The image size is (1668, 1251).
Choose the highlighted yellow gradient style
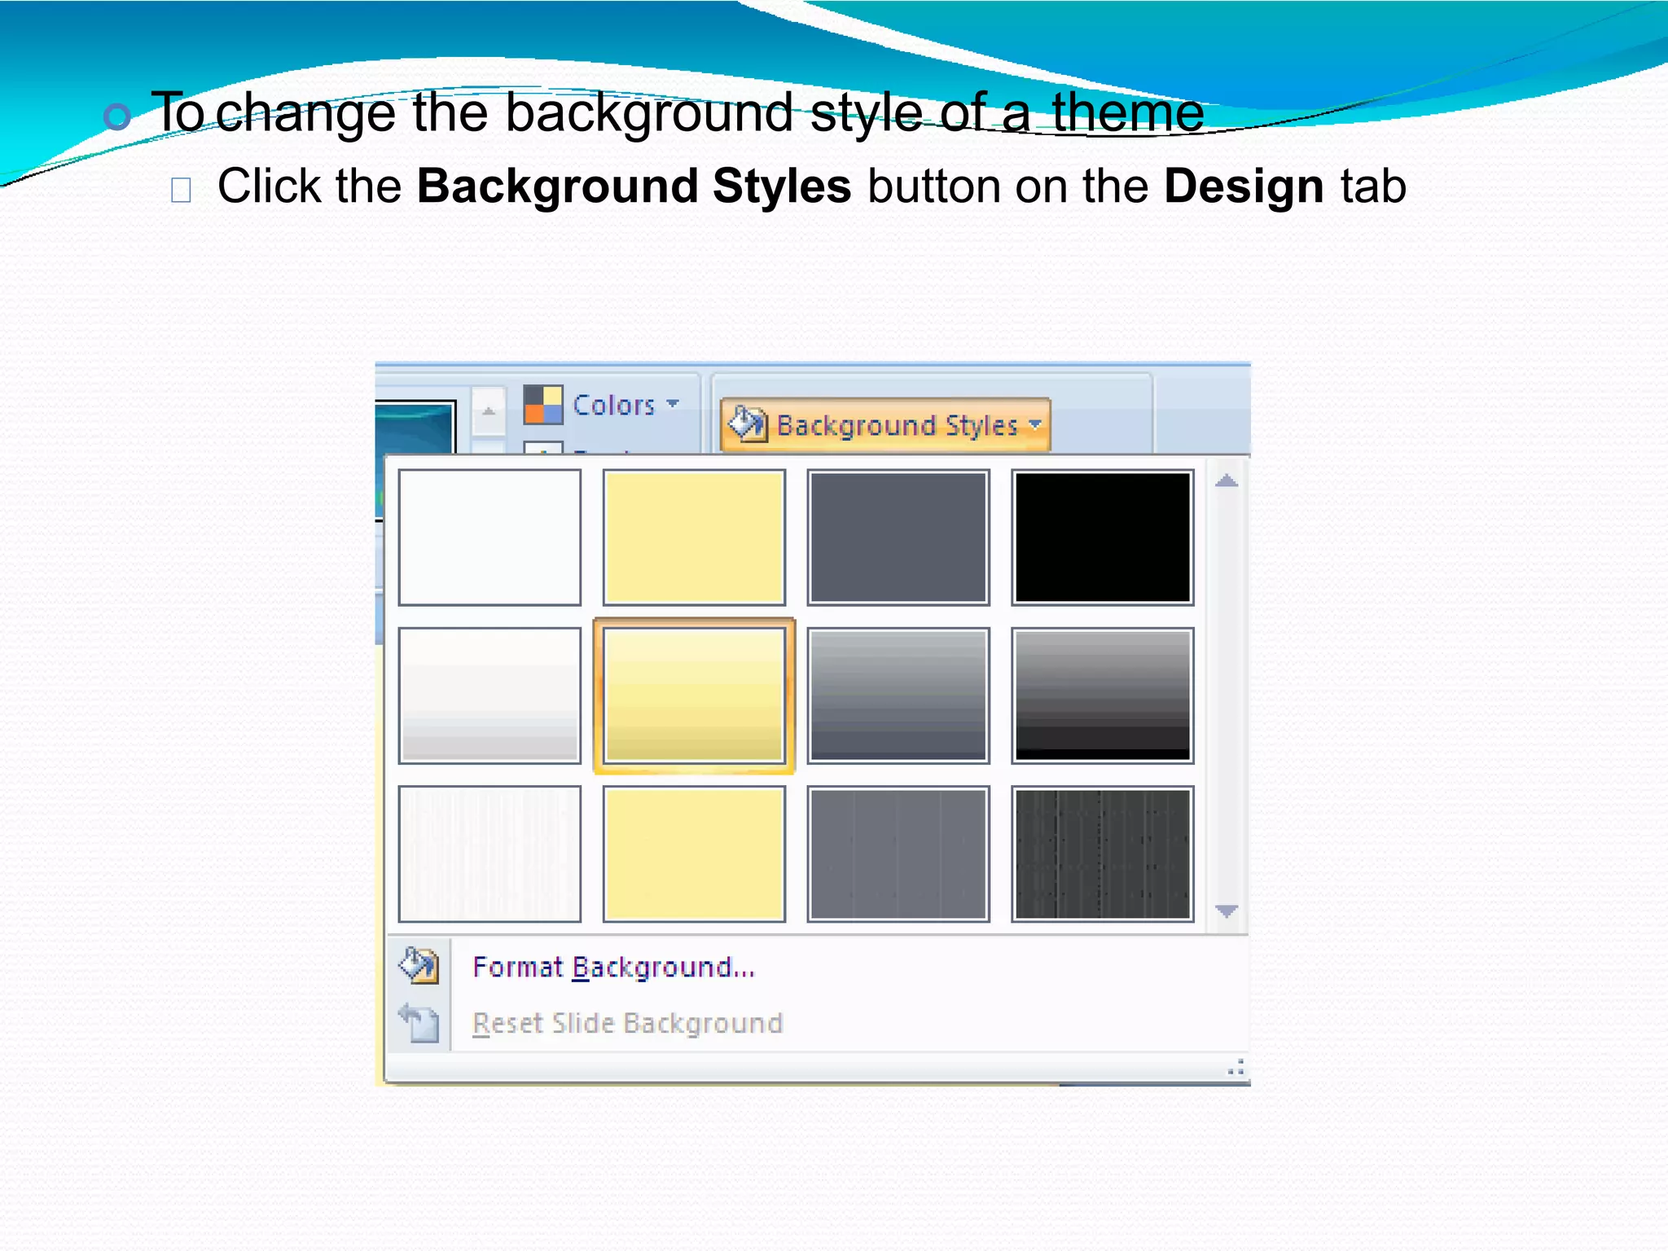(694, 696)
